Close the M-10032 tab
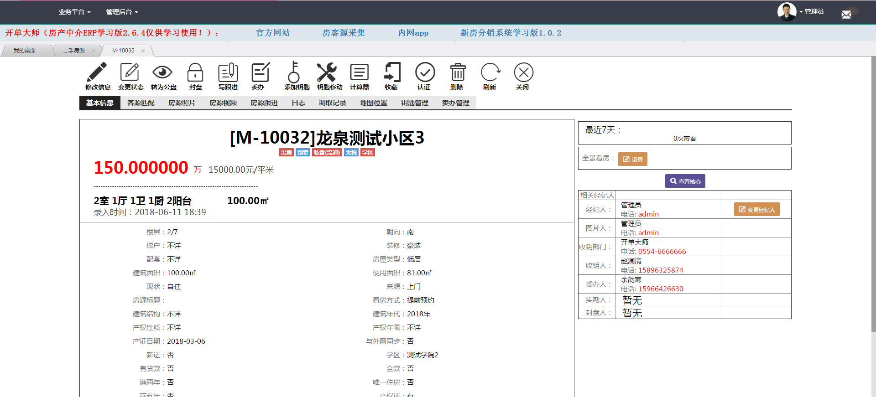 click(x=143, y=51)
